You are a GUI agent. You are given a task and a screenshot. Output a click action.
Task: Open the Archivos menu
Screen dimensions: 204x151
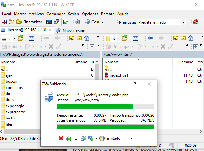click(36, 14)
